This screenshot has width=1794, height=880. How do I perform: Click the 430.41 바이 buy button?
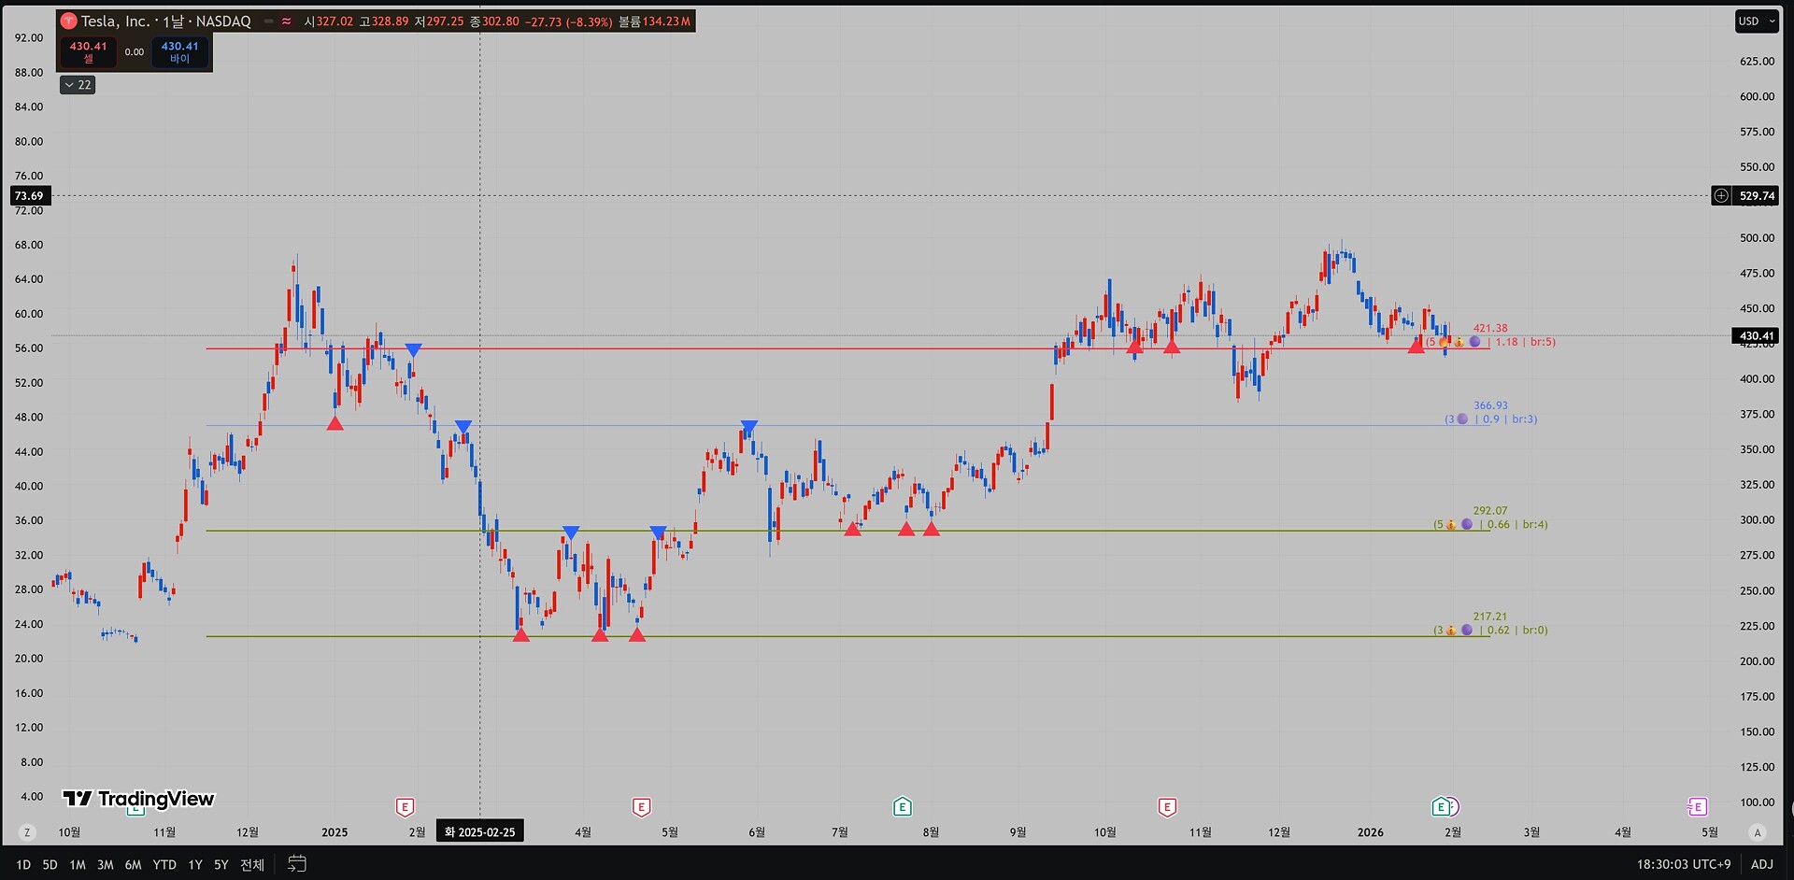point(180,52)
